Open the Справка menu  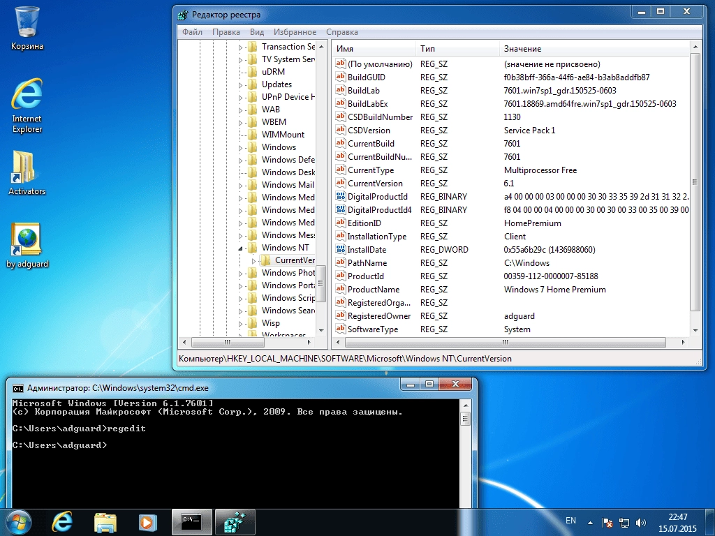pos(341,32)
